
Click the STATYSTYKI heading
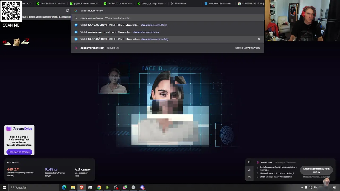click(x=13, y=163)
